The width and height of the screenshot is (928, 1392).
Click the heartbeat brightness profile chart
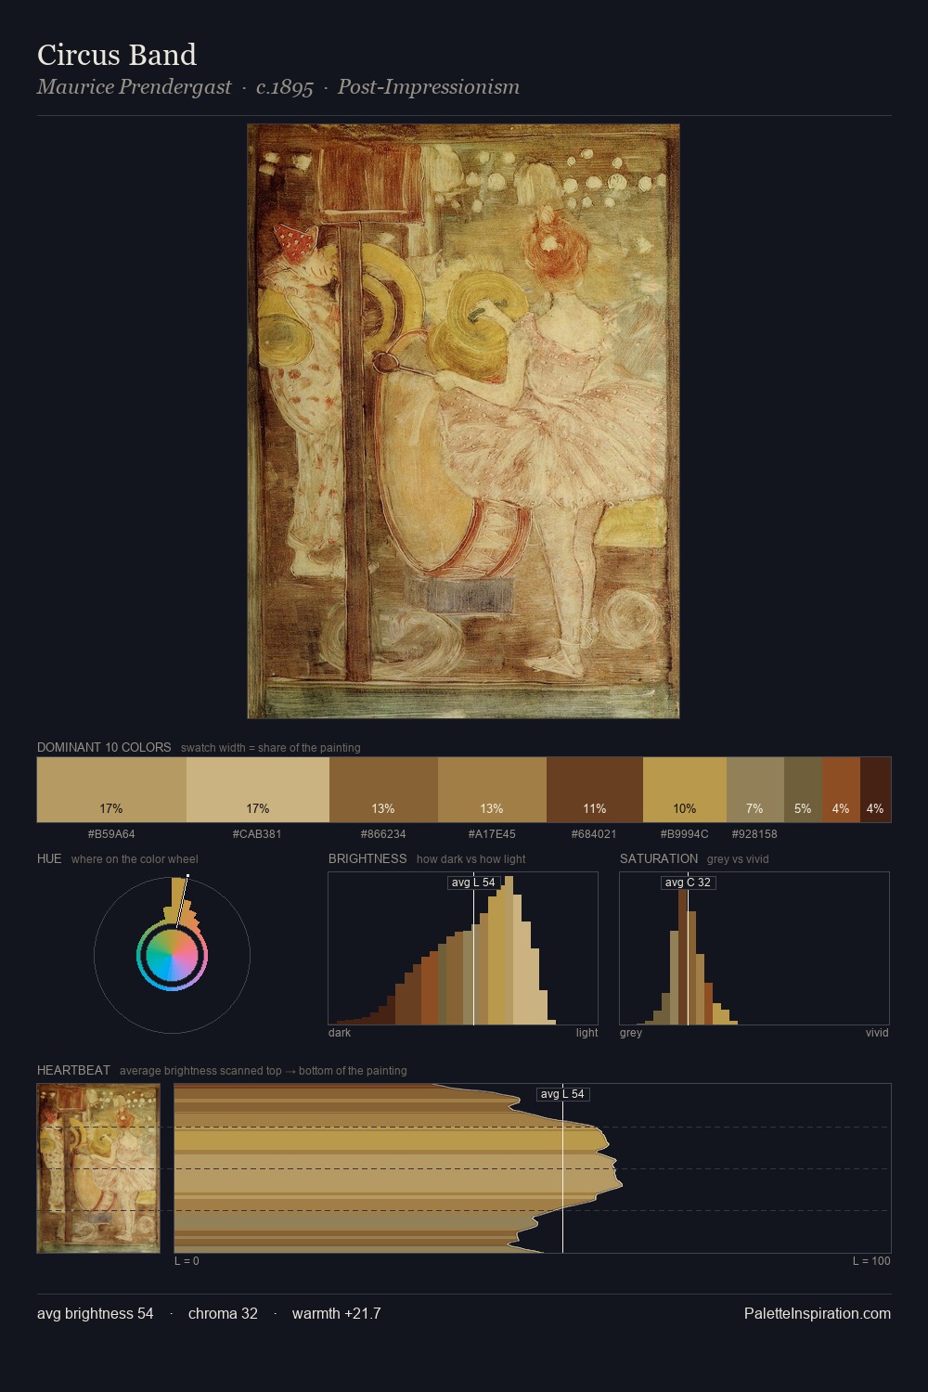click(533, 1168)
